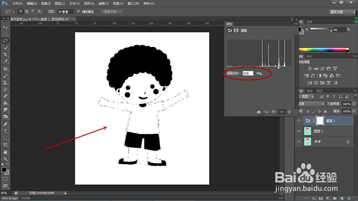Select the Crop tool
358x201 pixels.
[5, 55]
